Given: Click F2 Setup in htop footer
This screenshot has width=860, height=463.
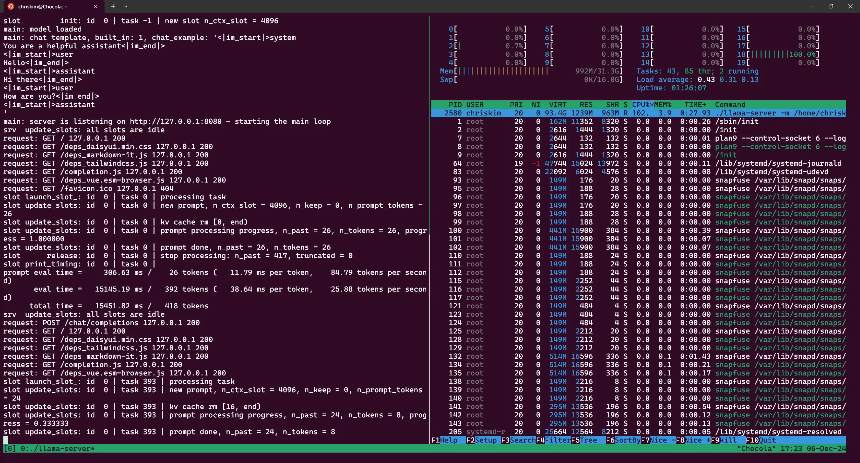Looking at the screenshot, I should [484, 440].
